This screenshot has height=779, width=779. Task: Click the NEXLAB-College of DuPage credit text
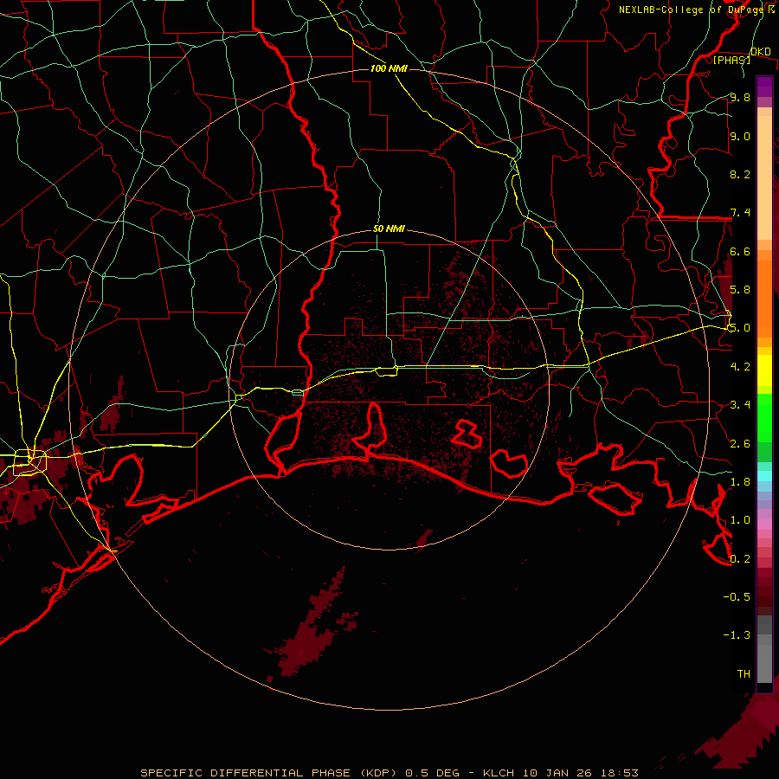pyautogui.click(x=697, y=10)
